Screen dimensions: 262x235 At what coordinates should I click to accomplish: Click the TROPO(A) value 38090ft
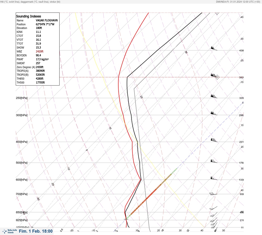click(x=40, y=71)
